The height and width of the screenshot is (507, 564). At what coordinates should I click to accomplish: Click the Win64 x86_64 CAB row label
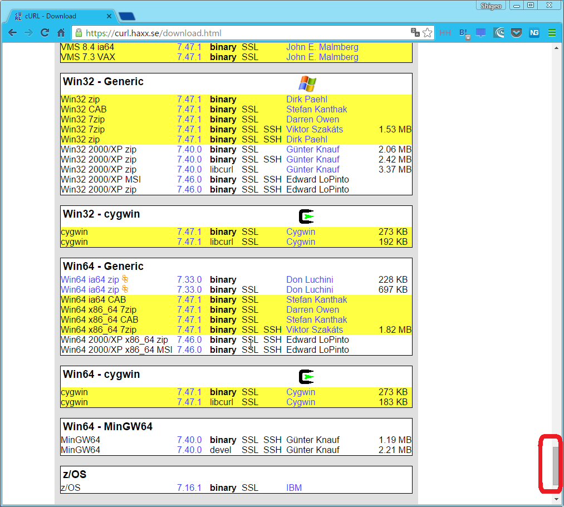click(99, 320)
